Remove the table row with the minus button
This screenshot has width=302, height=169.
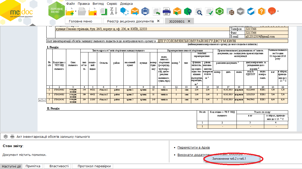[44, 100]
